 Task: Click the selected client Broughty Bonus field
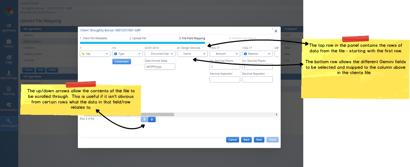(x=162, y=8)
